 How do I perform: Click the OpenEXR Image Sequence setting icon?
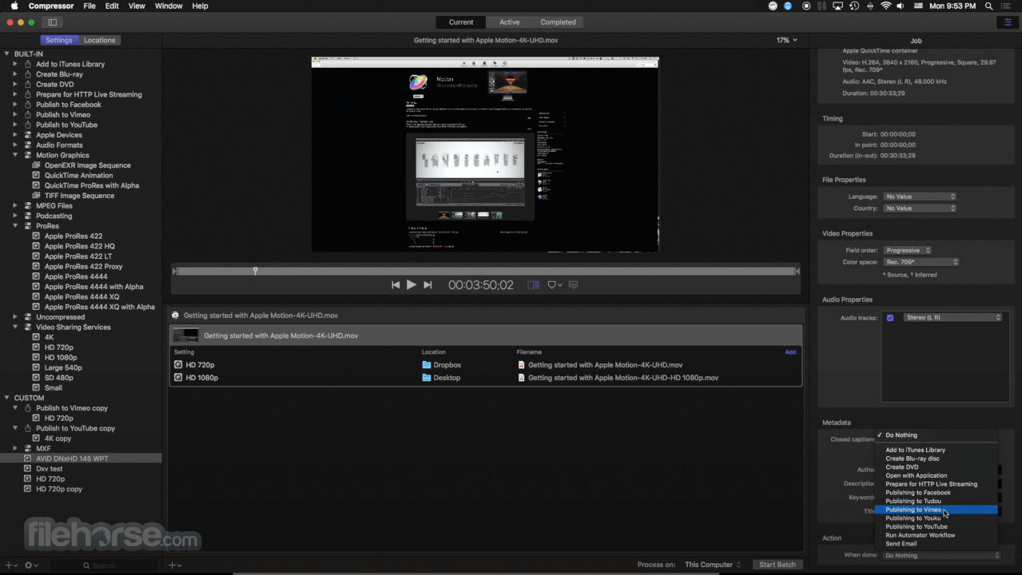(36, 165)
